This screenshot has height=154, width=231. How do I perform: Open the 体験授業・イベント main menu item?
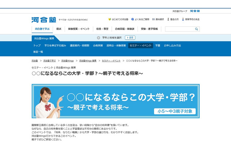click(x=79, y=29)
